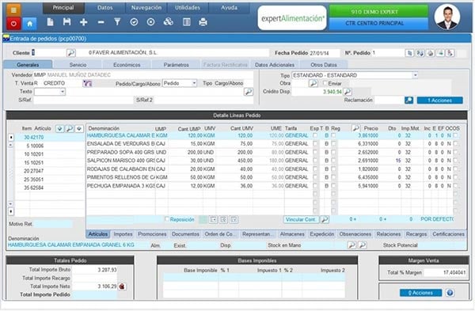Open the Navegación menu

click(x=146, y=8)
